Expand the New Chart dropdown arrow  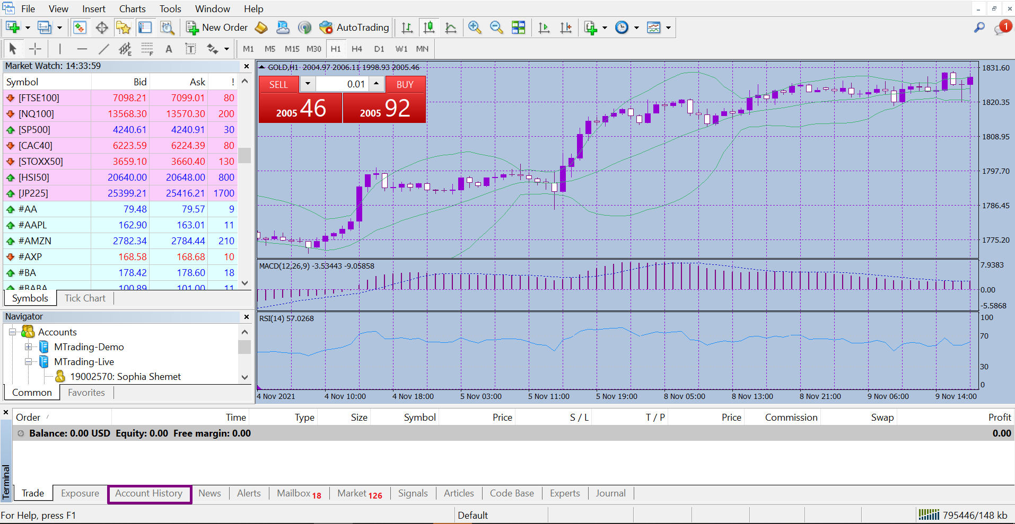[x=28, y=28]
